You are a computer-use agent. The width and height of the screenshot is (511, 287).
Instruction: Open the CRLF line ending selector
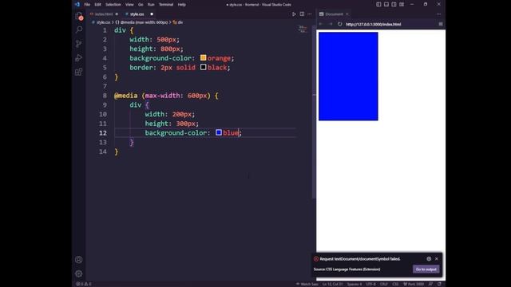384,284
